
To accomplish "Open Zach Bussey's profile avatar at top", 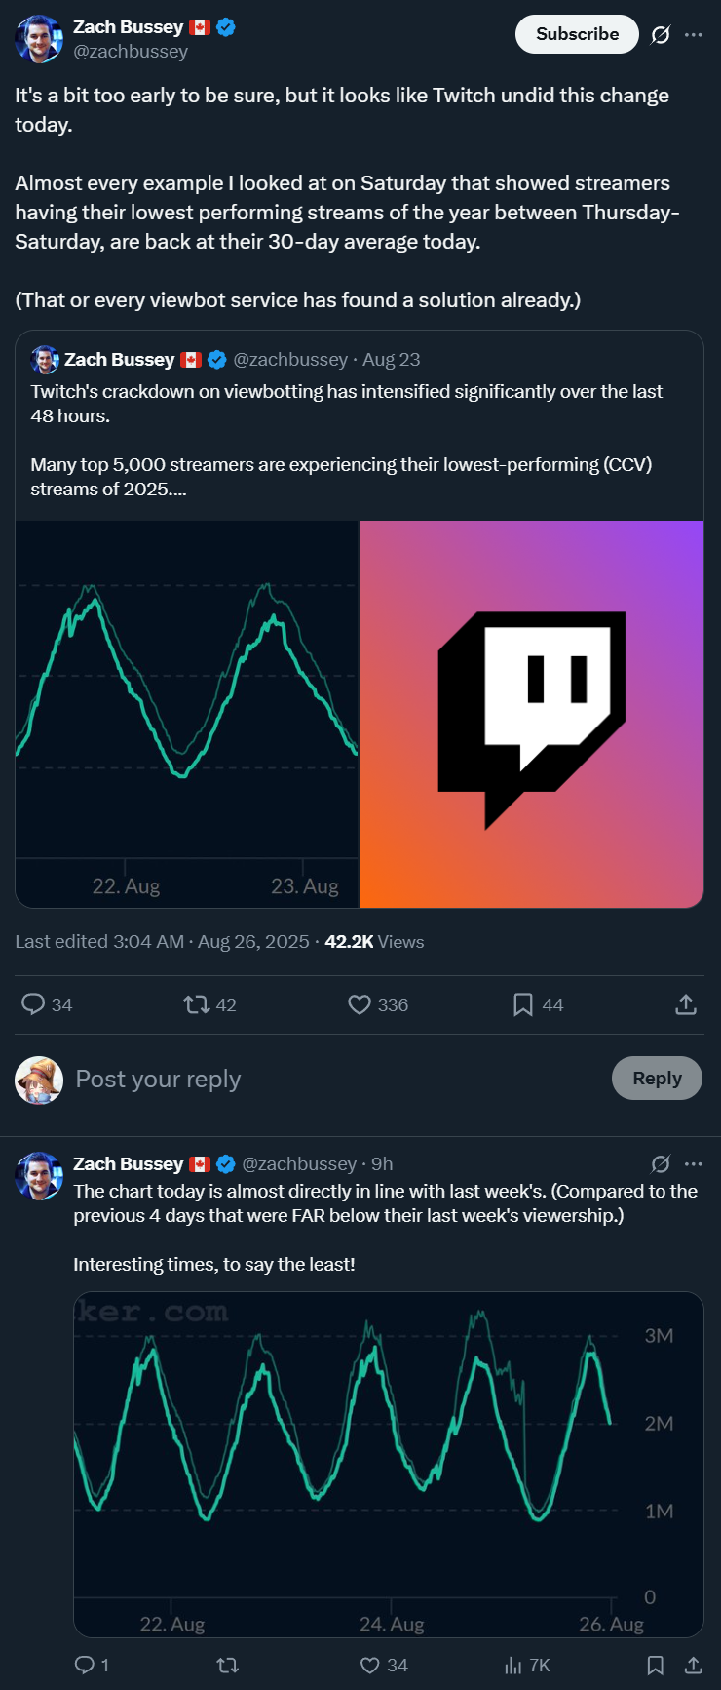I will (39, 39).
